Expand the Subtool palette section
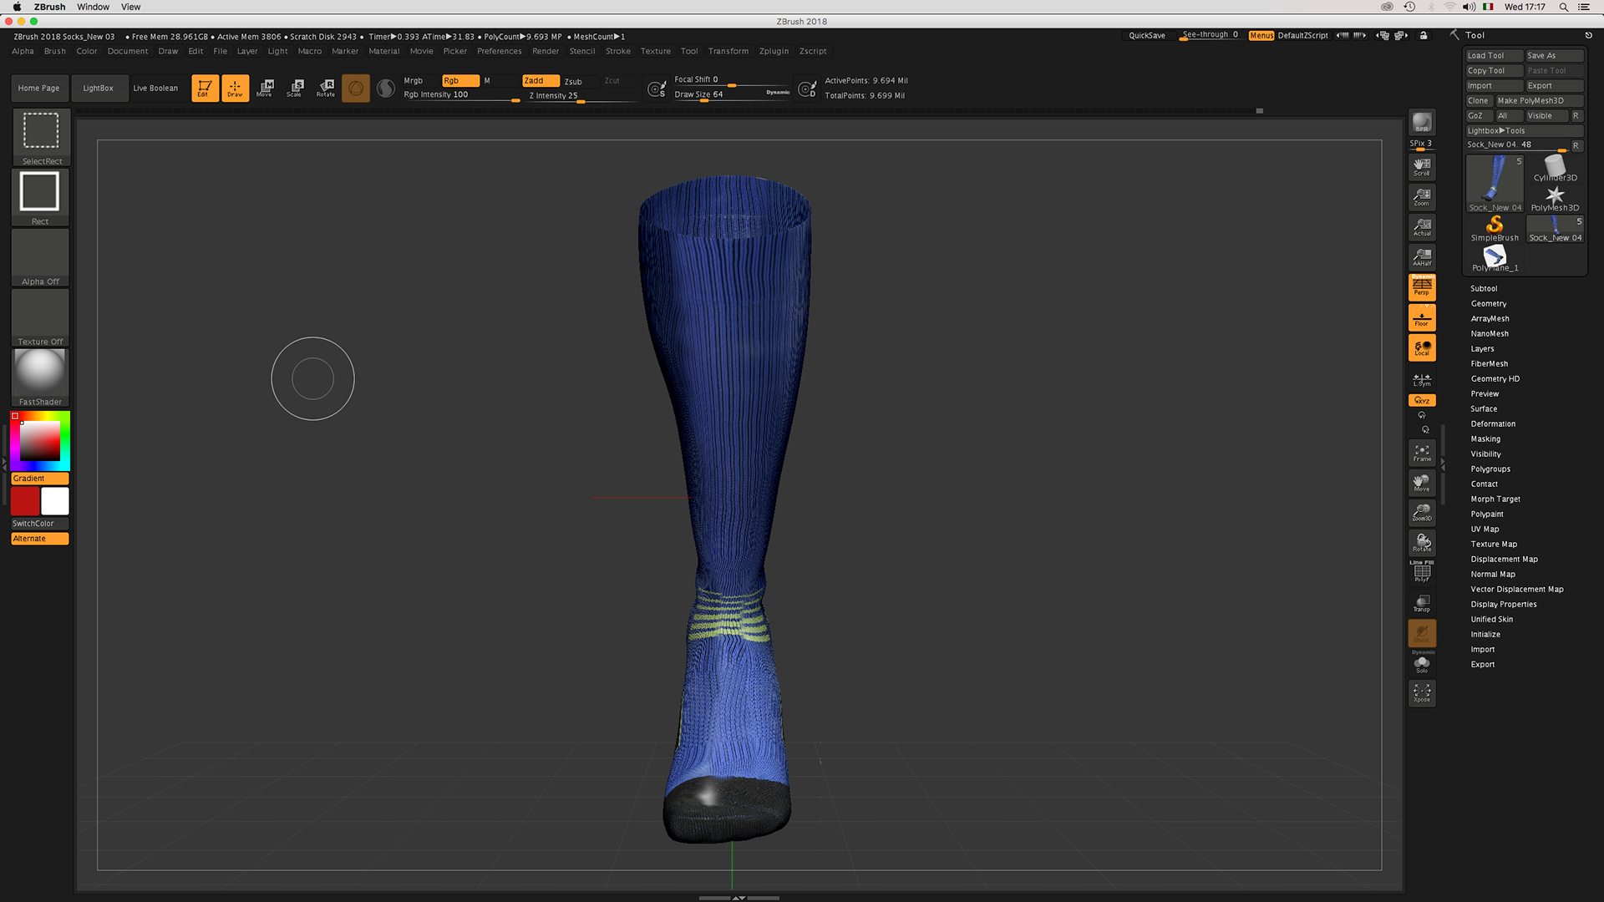The width and height of the screenshot is (1604, 902). [1484, 288]
